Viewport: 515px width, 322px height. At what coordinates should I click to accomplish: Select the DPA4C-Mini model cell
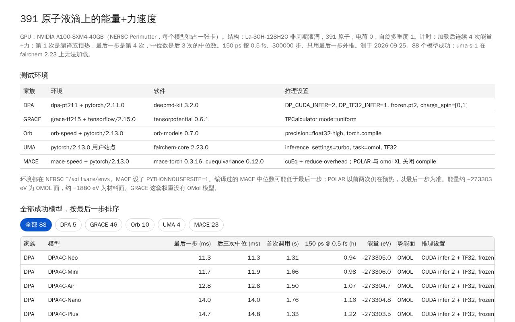pos(63,272)
